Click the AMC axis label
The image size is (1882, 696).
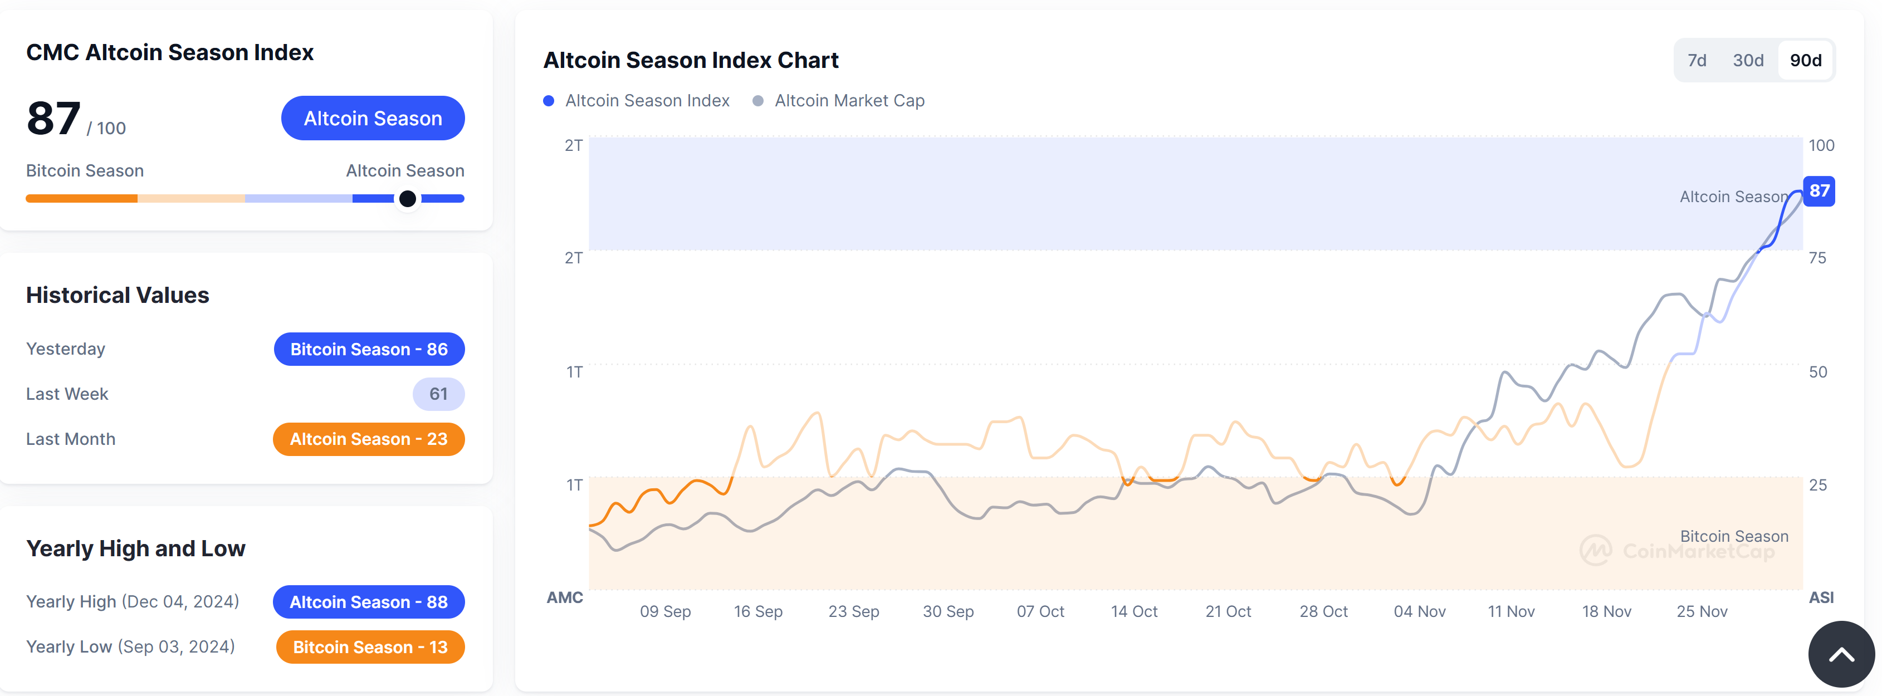click(x=565, y=597)
